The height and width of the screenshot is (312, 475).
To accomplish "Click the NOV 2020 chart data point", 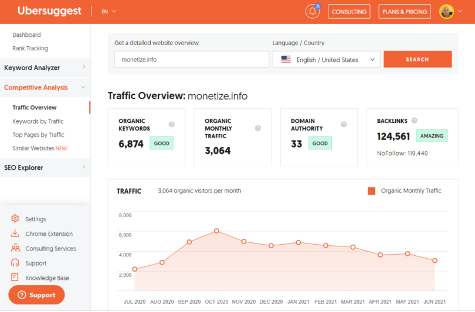I will pyautogui.click(x=244, y=242).
